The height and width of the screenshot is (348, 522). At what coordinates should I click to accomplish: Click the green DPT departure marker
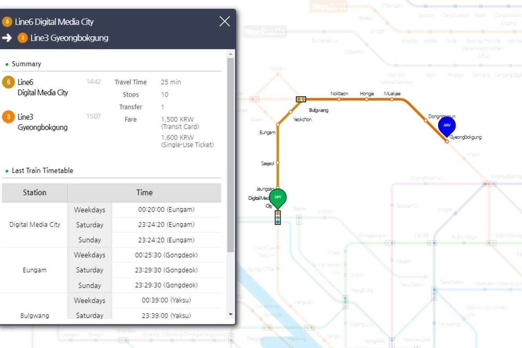278,198
